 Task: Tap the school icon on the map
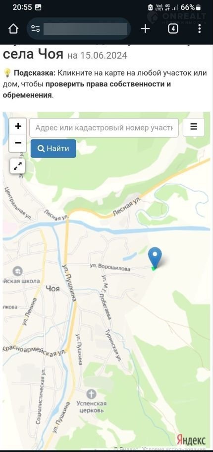pos(17,271)
